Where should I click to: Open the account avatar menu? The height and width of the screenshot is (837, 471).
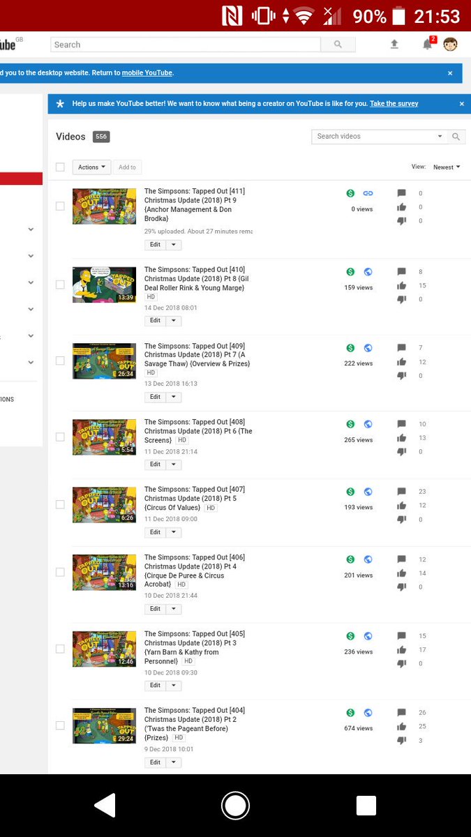coord(450,44)
